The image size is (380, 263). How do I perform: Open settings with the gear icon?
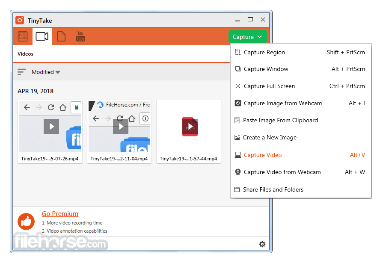click(262, 244)
